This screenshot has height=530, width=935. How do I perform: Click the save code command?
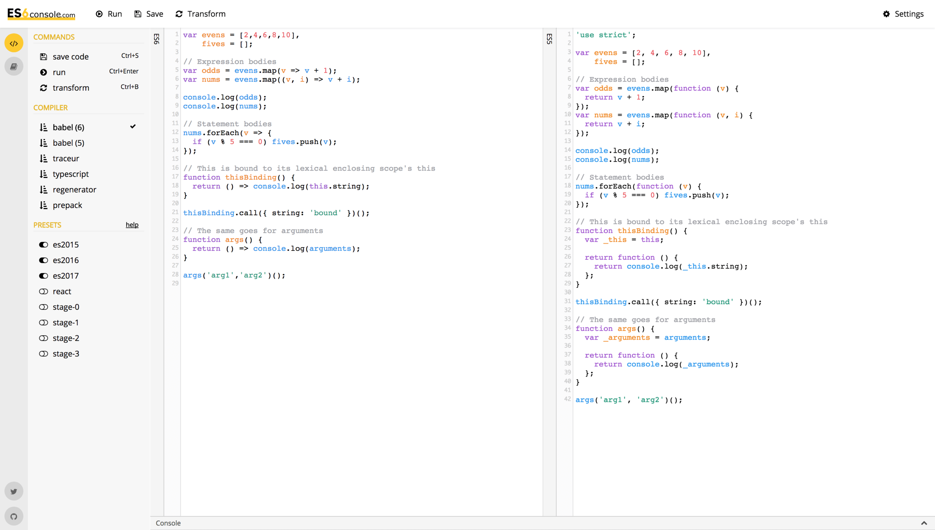[71, 57]
